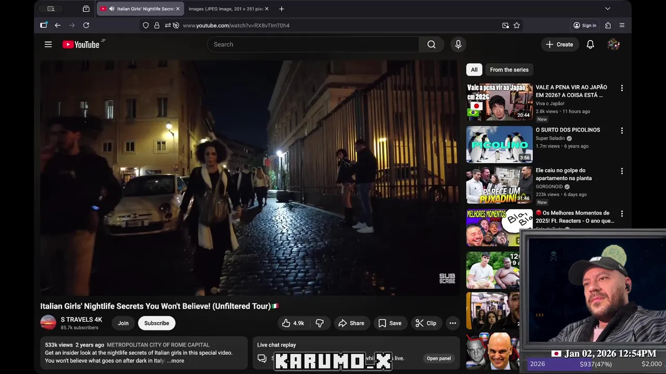The height and width of the screenshot is (374, 666).
Task: Click browser Sign in button
Action: [585, 25]
